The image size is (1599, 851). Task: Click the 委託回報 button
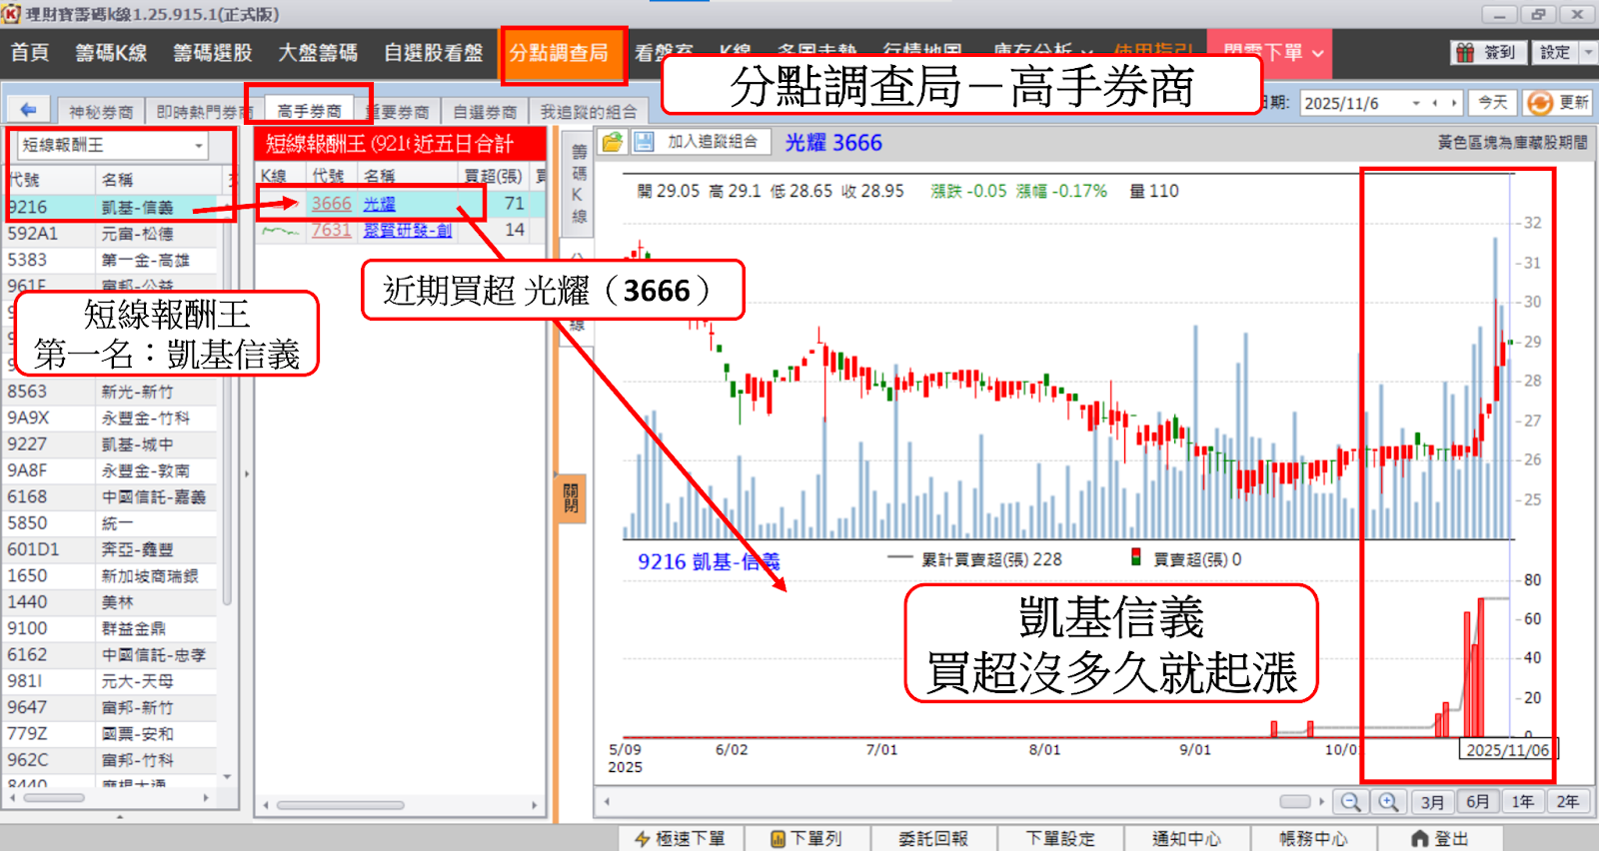(933, 839)
